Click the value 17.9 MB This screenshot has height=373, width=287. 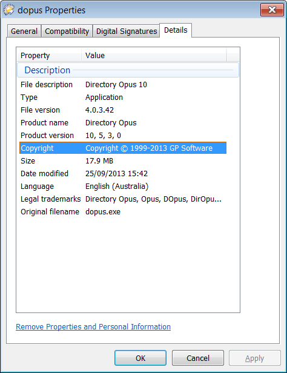[x=99, y=161]
